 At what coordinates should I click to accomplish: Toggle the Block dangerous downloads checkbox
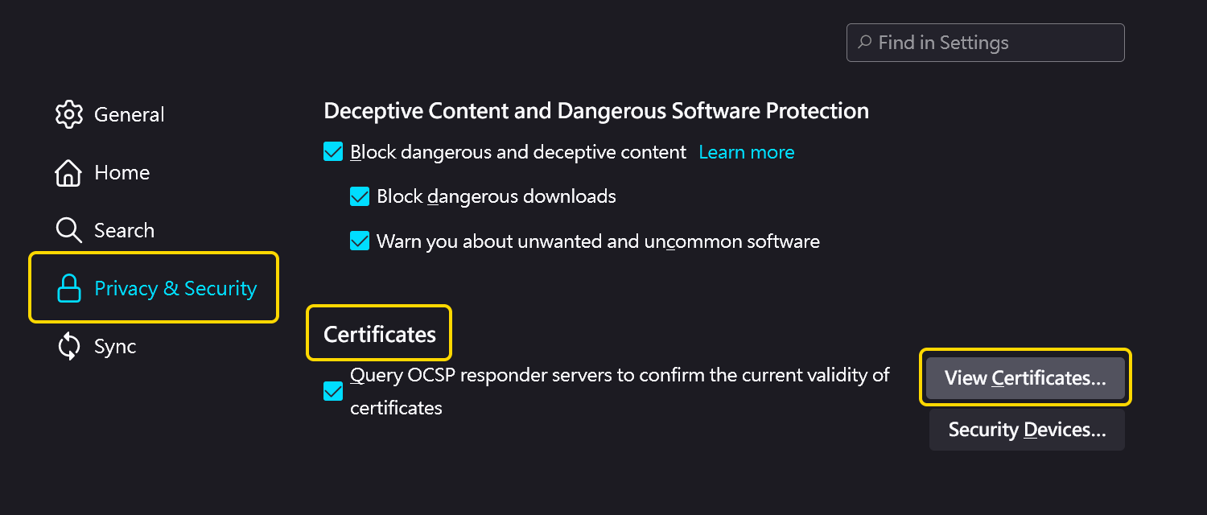(x=360, y=196)
